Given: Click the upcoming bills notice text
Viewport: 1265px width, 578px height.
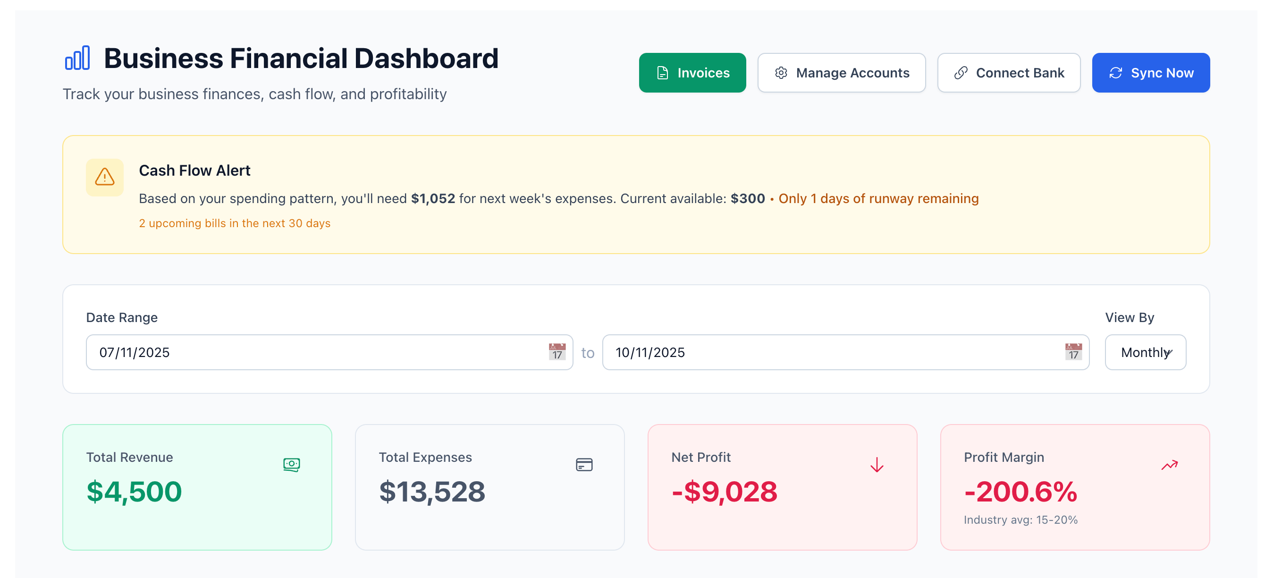Looking at the screenshot, I should click(x=234, y=223).
